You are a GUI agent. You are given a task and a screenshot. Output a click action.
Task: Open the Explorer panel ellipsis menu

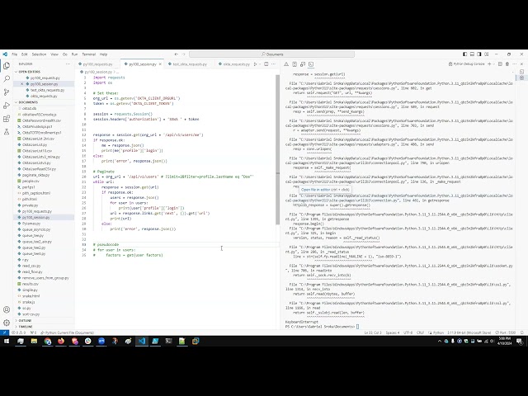coord(68,64)
